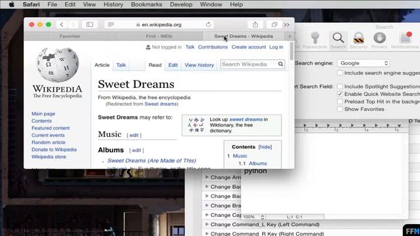Open the File menu

(x=52, y=5)
